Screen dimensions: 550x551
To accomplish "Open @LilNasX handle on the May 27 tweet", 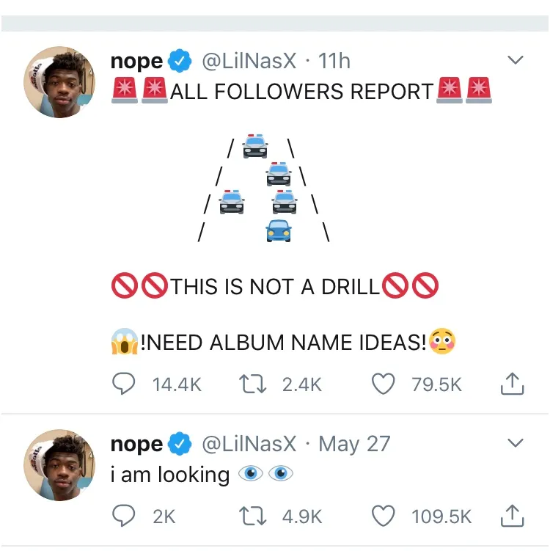I will (249, 444).
